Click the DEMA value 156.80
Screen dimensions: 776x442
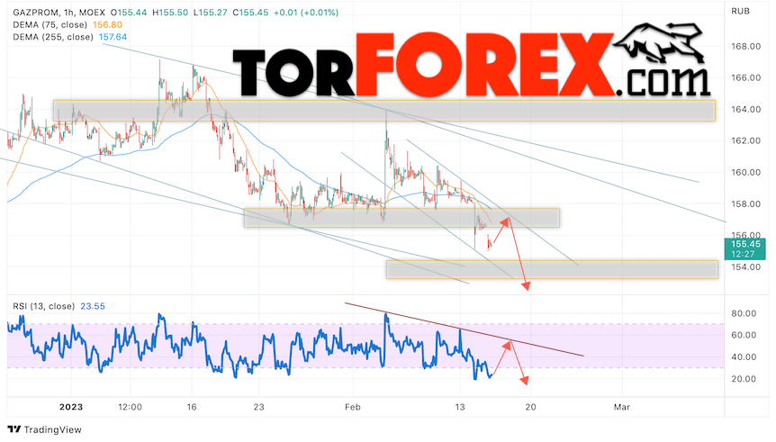point(107,24)
